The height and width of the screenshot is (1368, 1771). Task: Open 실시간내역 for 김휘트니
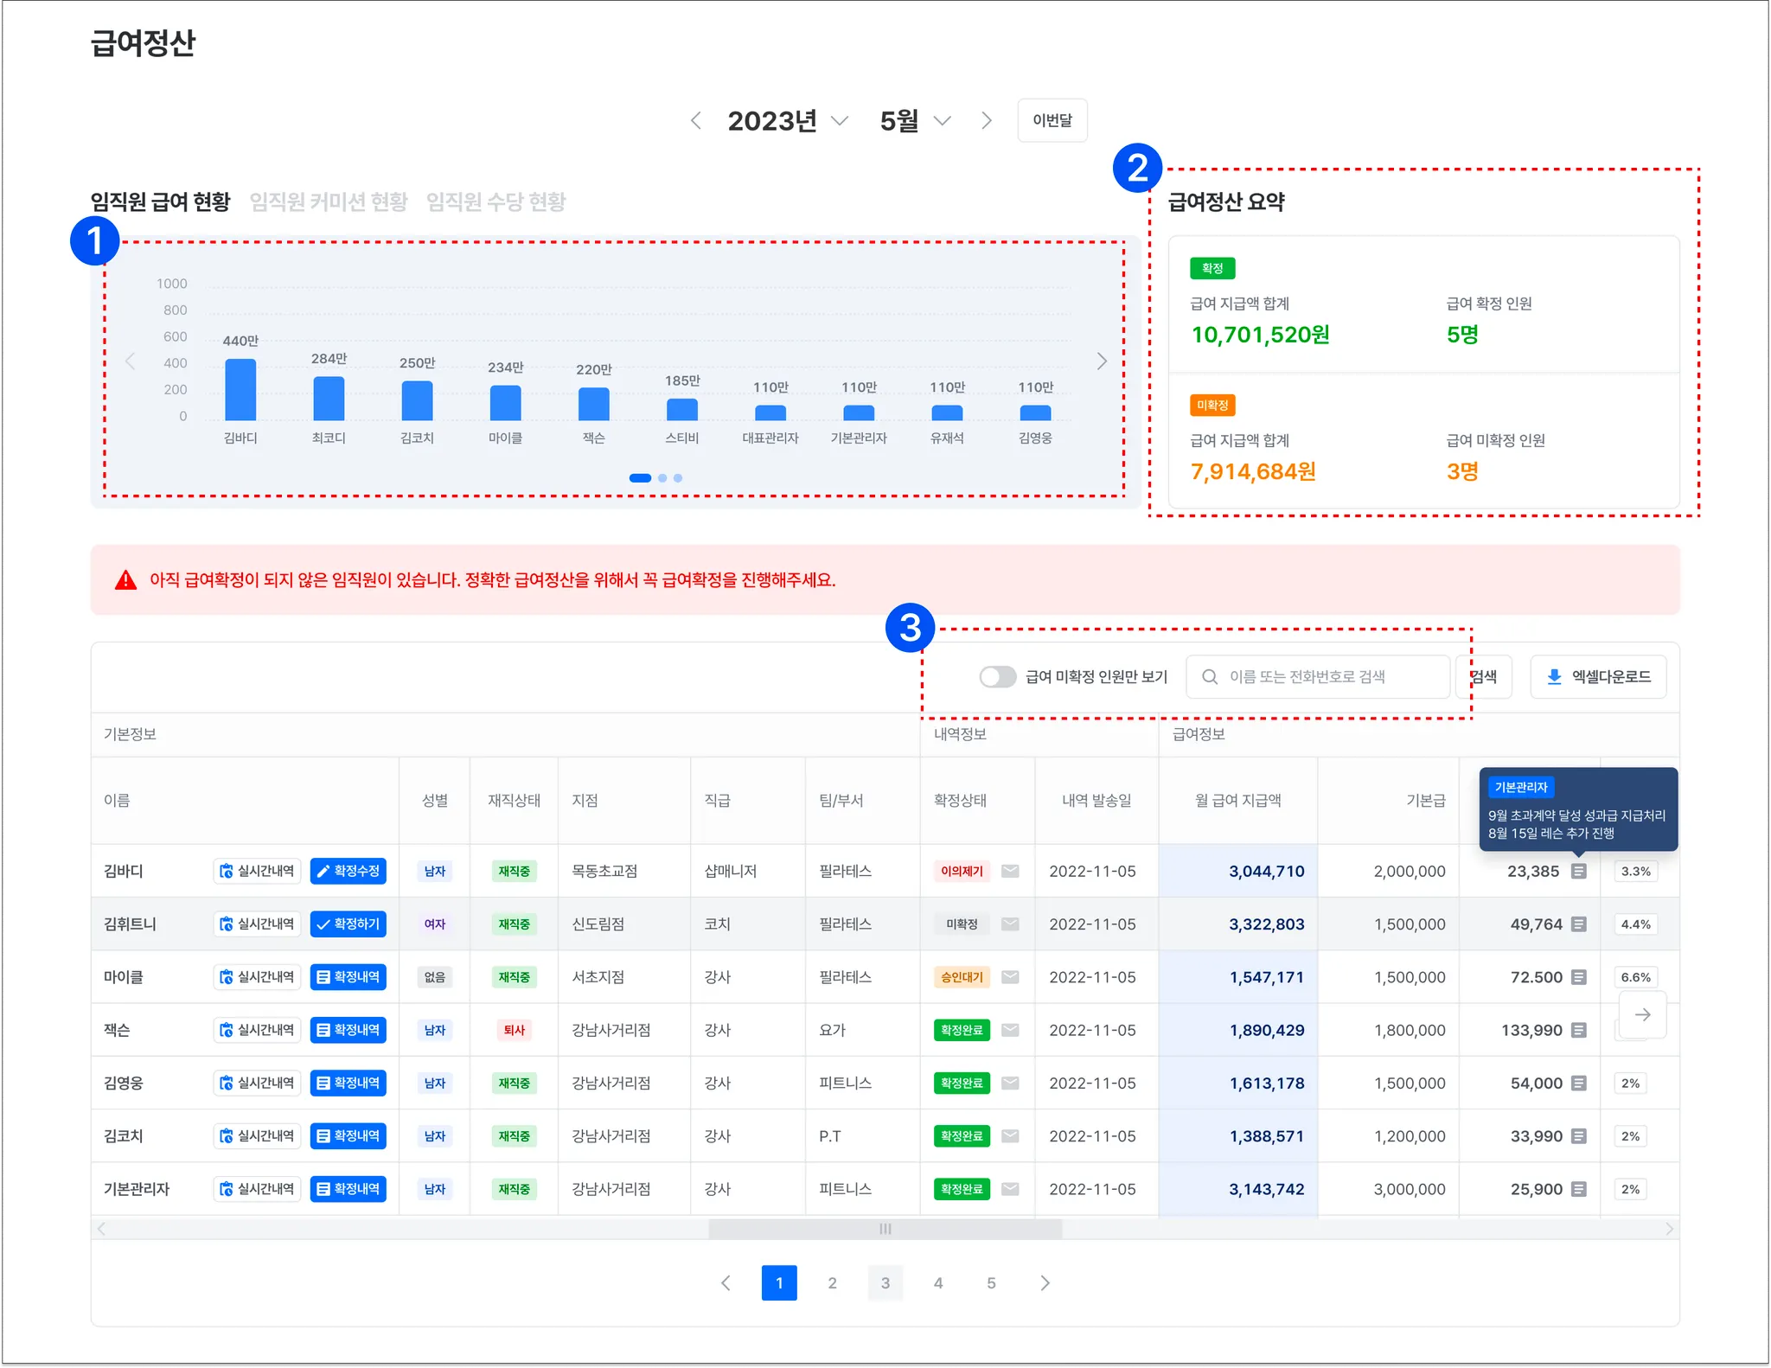(257, 924)
